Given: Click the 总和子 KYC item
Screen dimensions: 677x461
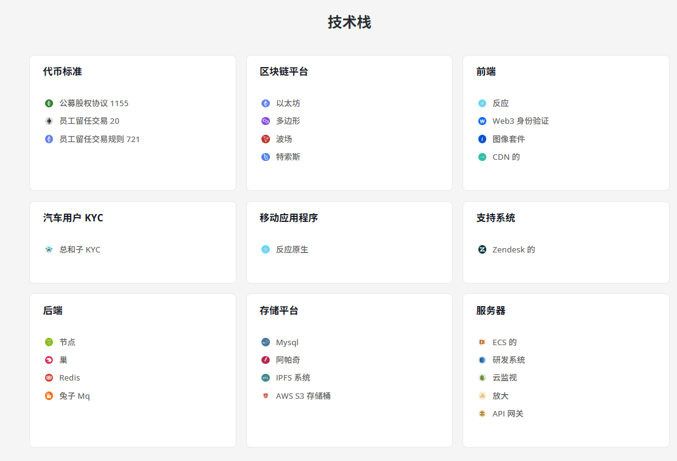Looking at the screenshot, I should coord(80,250).
